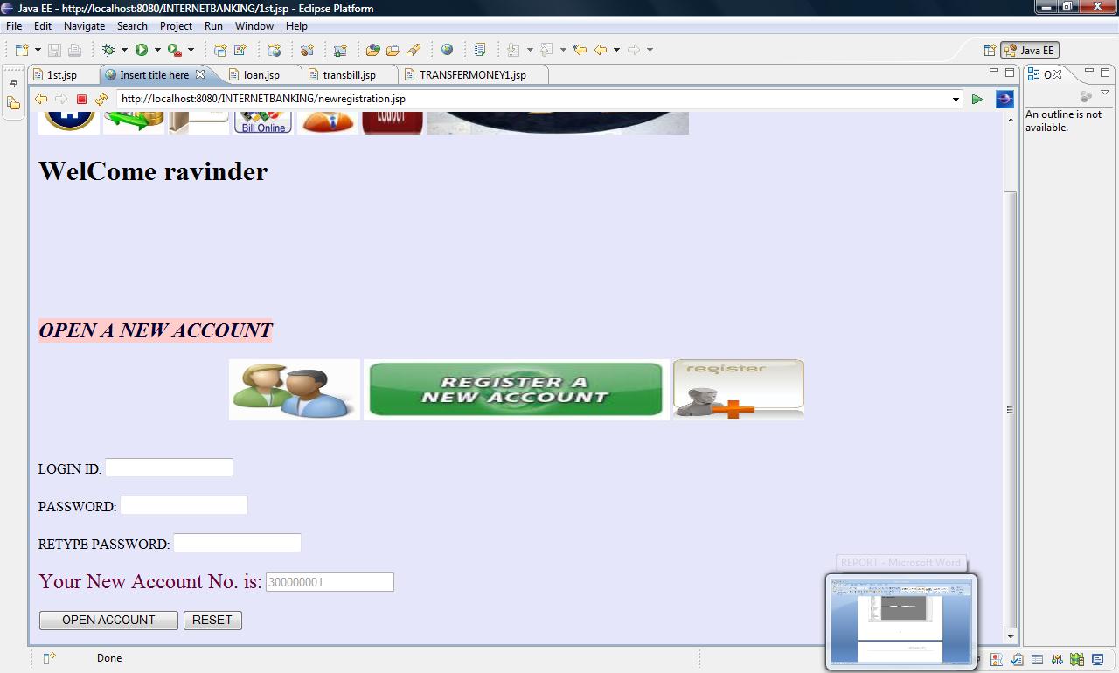1119x673 pixels.
Task: Open the Run dropdown arrow
Action: coord(157,50)
